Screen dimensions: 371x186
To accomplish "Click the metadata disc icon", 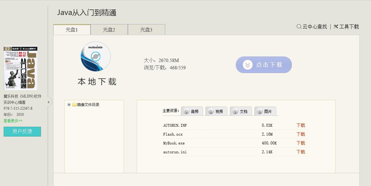I will coord(95,57).
